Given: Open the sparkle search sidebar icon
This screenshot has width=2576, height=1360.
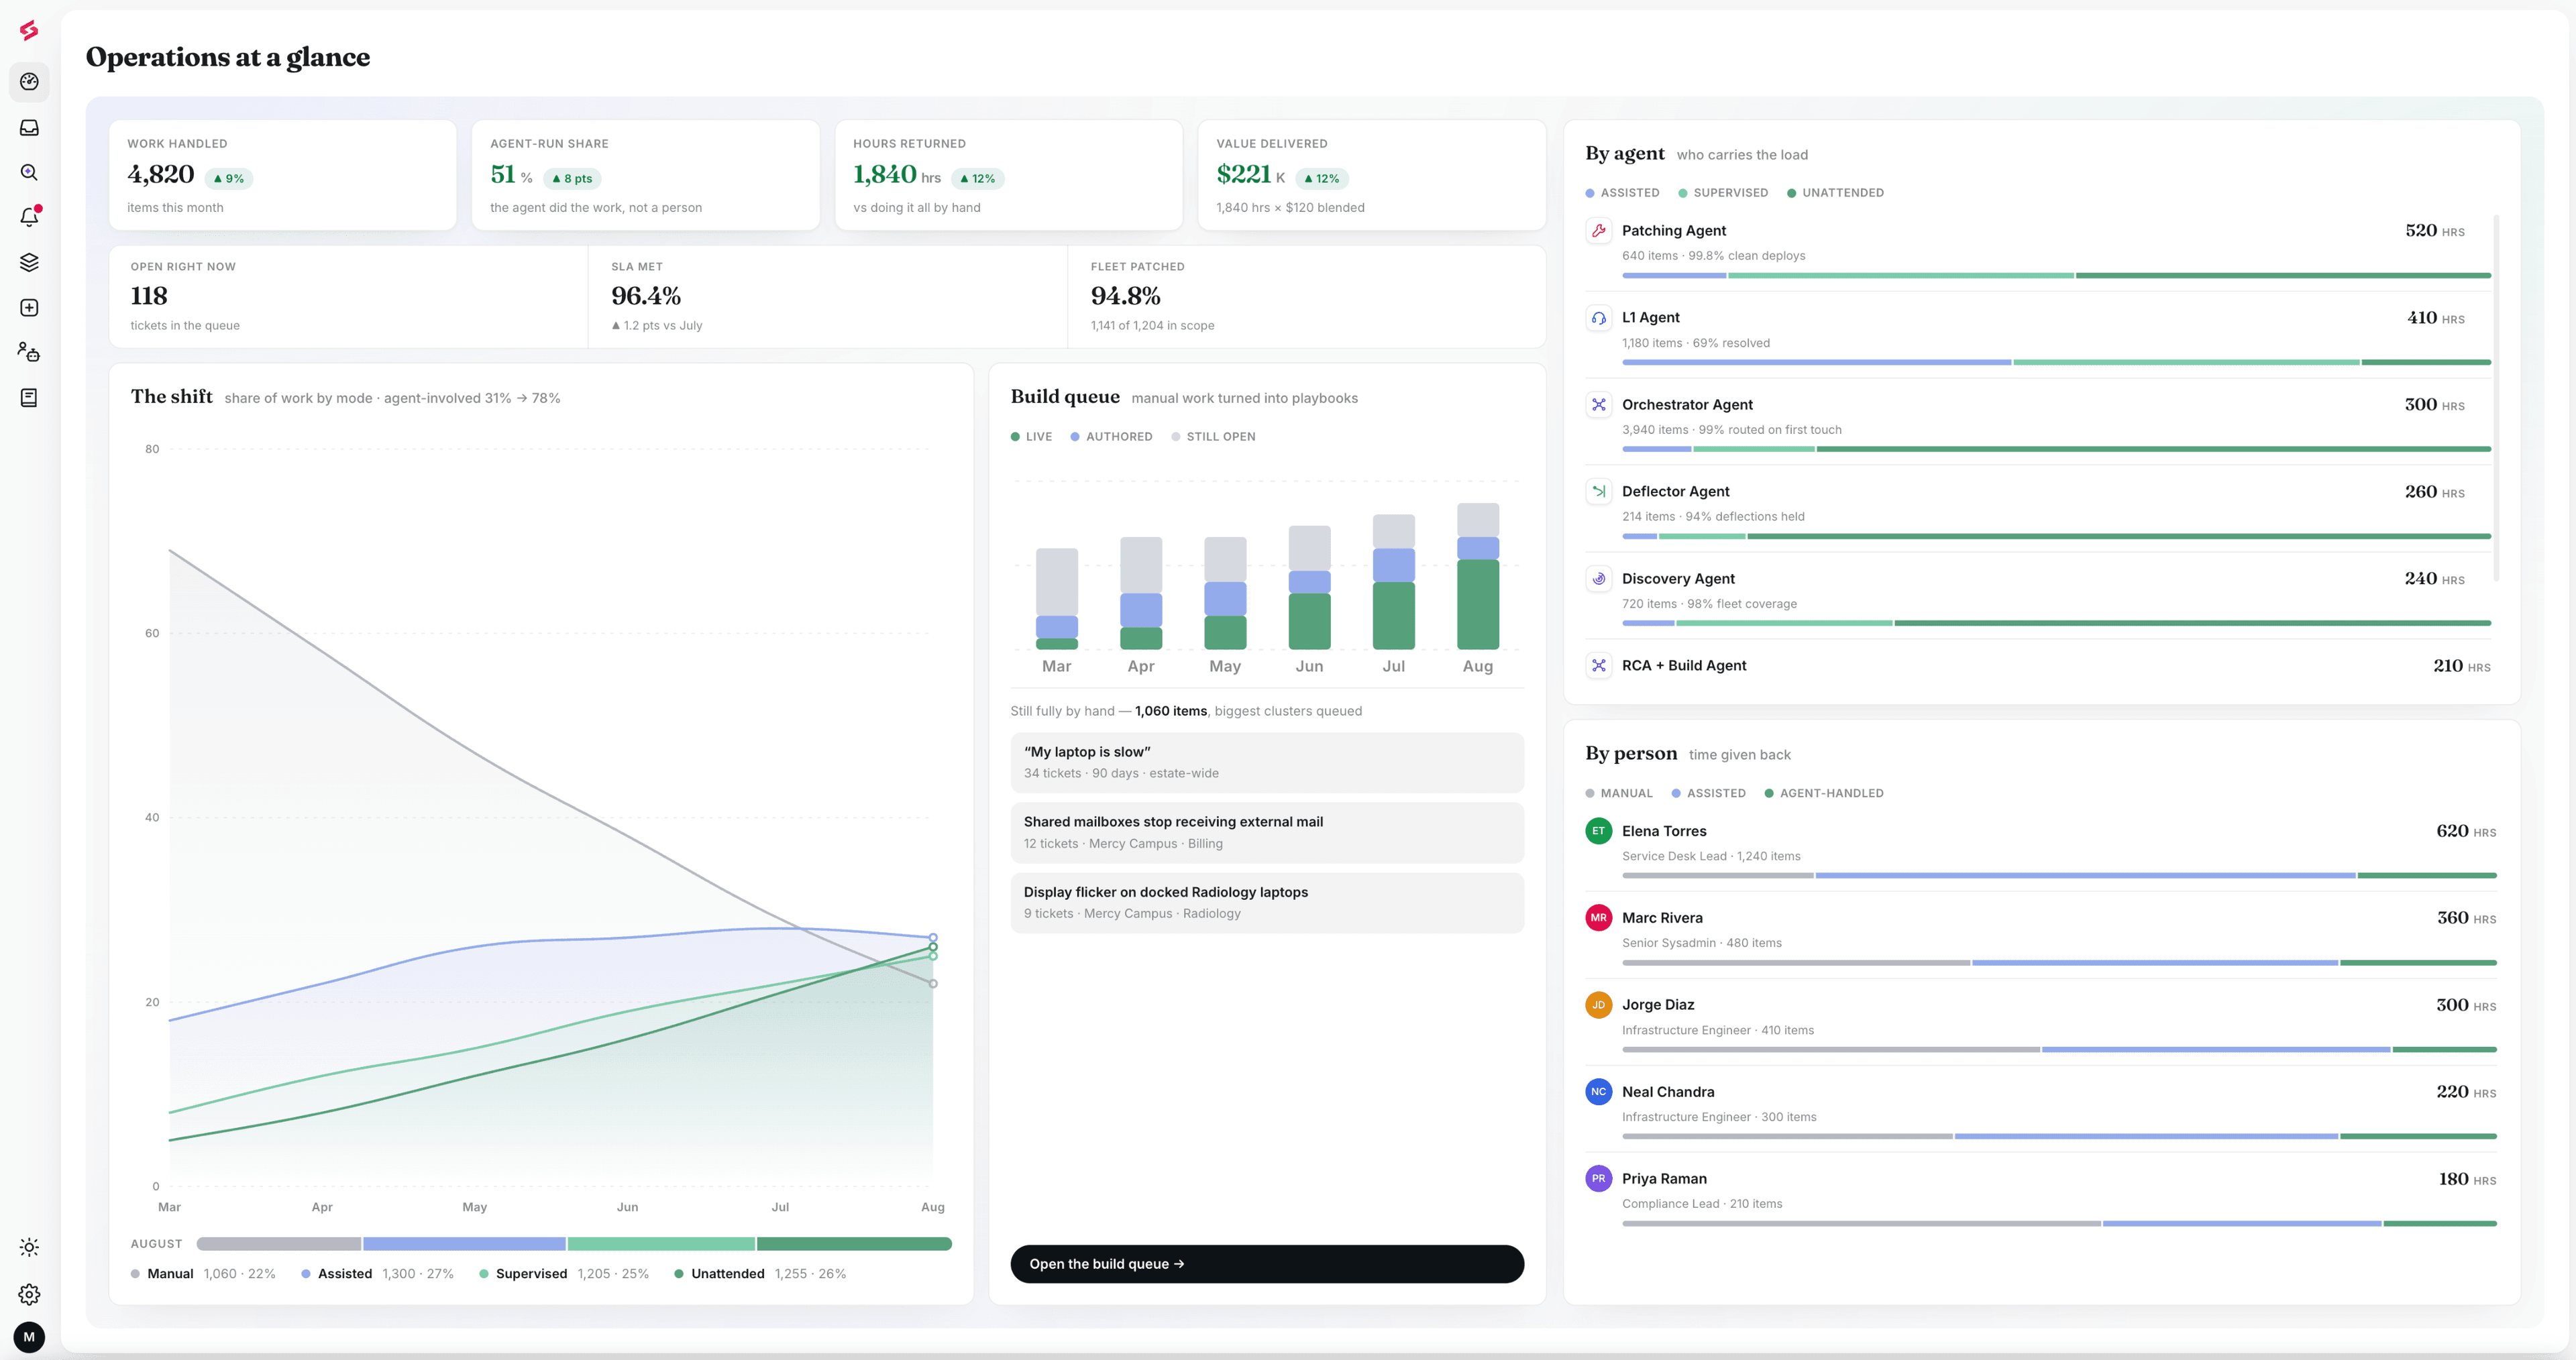Looking at the screenshot, I should tap(29, 172).
